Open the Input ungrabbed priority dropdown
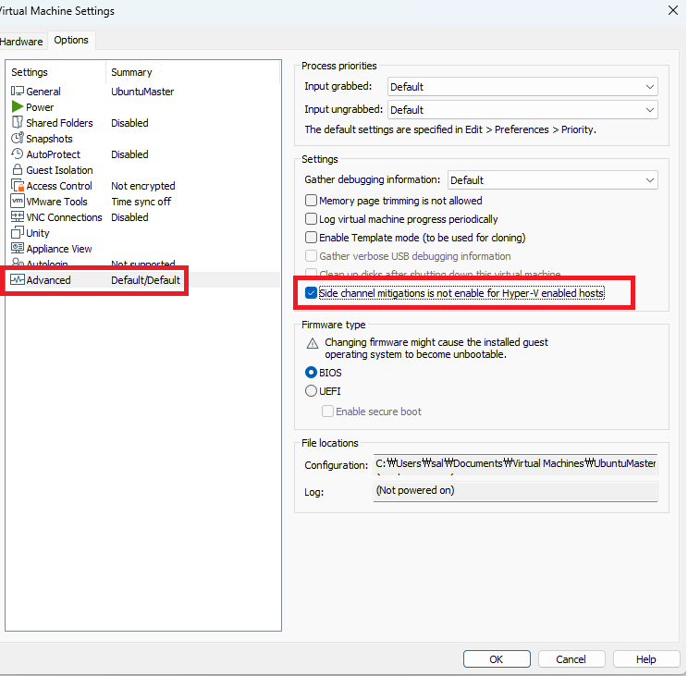 pos(522,109)
